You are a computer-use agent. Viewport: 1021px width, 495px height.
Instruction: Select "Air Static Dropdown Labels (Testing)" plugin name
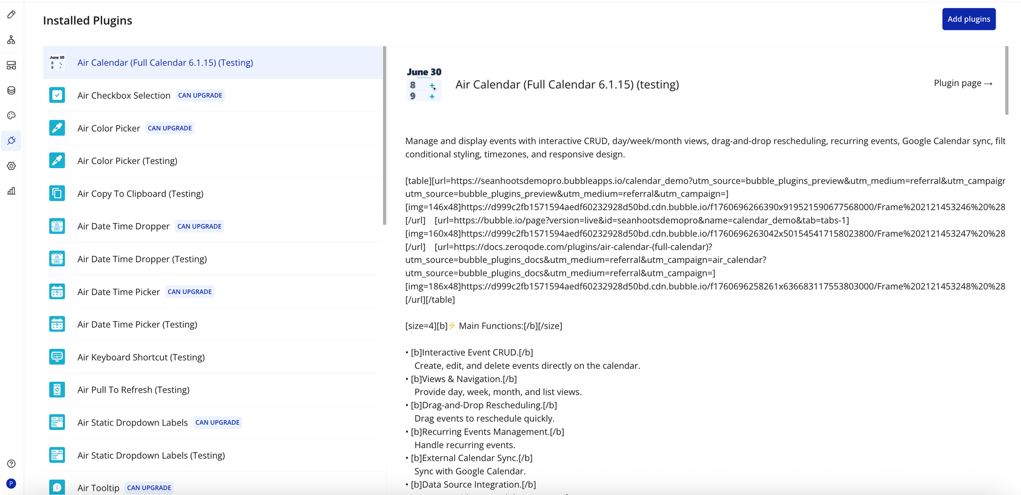pyautogui.click(x=151, y=456)
